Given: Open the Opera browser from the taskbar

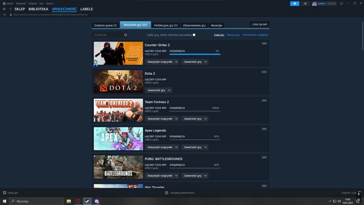Looking at the screenshot, I should point(78,201).
